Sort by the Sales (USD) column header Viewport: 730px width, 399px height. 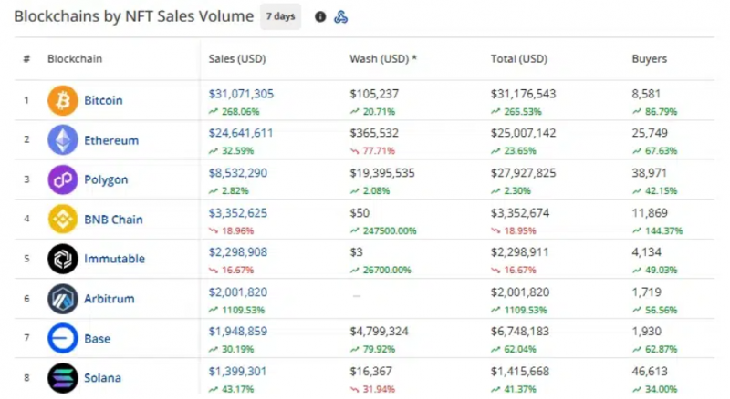tap(237, 59)
